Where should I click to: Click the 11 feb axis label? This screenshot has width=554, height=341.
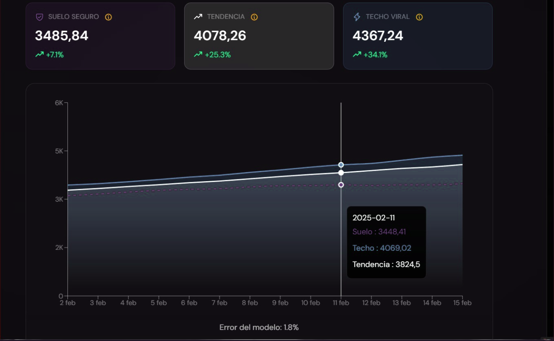[341, 303]
